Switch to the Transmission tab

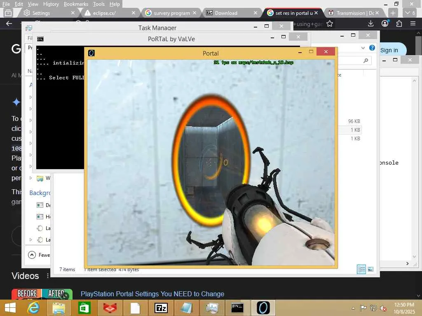(354, 13)
